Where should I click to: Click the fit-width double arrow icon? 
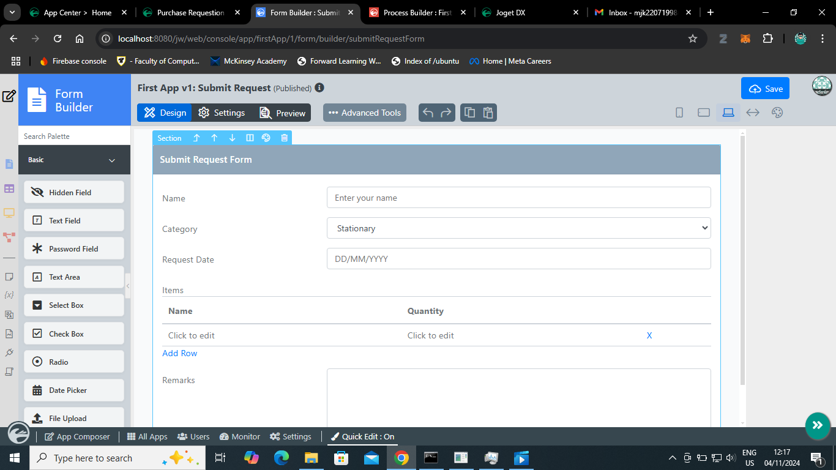tap(753, 113)
